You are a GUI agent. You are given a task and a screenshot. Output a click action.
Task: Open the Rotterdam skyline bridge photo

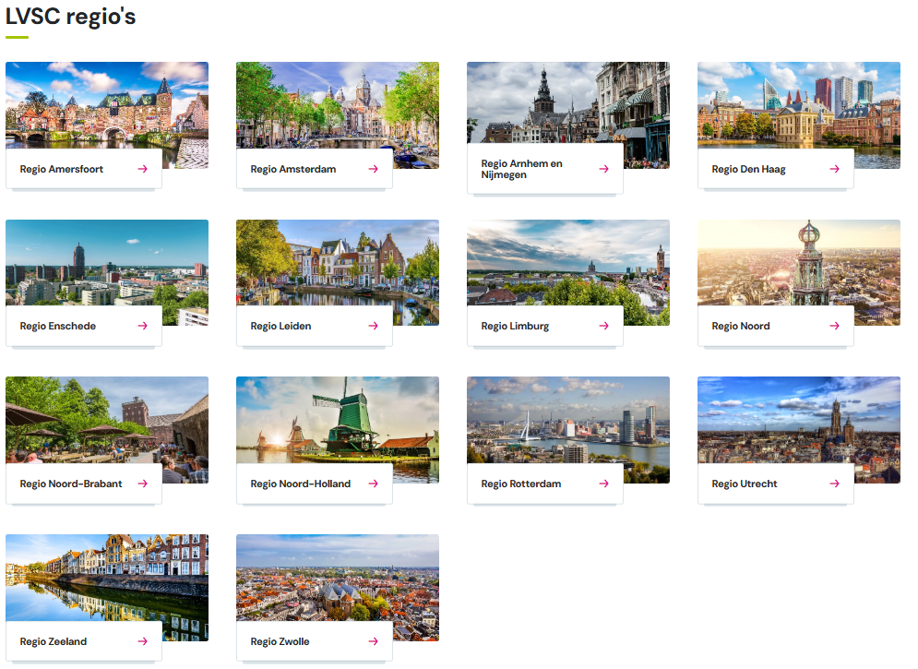[x=568, y=417]
